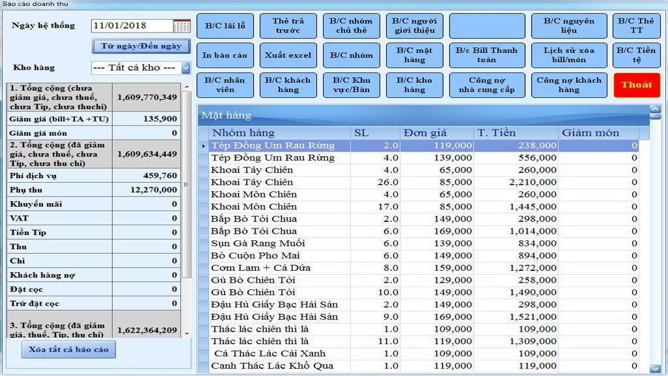668x376 pixels.
Task: Click the Xuất excel export button
Action: 288,55
